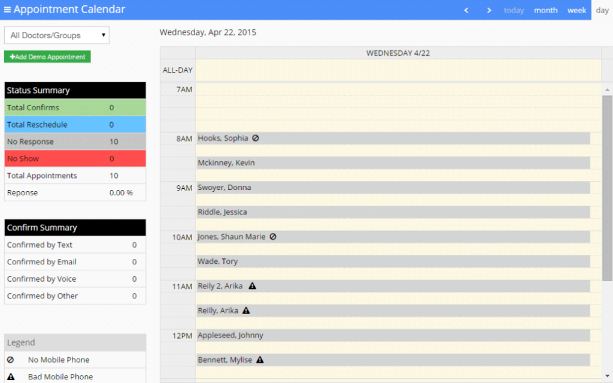
Task: Click the ALL-DAY row label
Action: click(177, 70)
